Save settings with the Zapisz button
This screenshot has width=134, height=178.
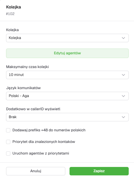point(99,171)
